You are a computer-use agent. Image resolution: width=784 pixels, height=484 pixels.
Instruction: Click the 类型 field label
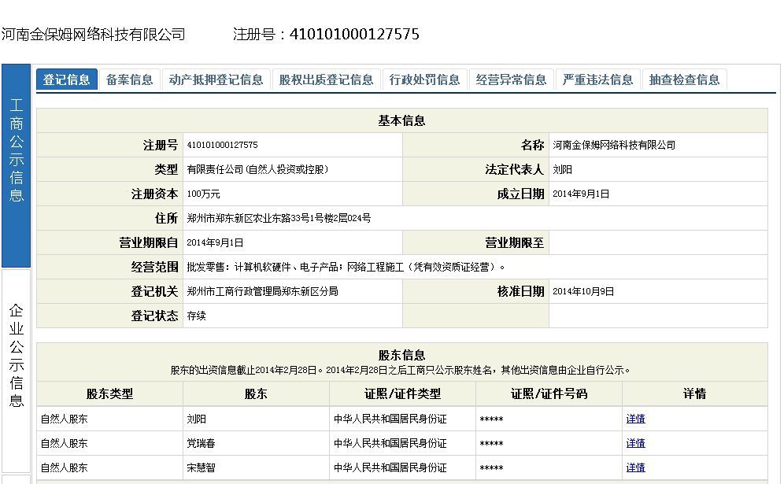click(x=166, y=169)
